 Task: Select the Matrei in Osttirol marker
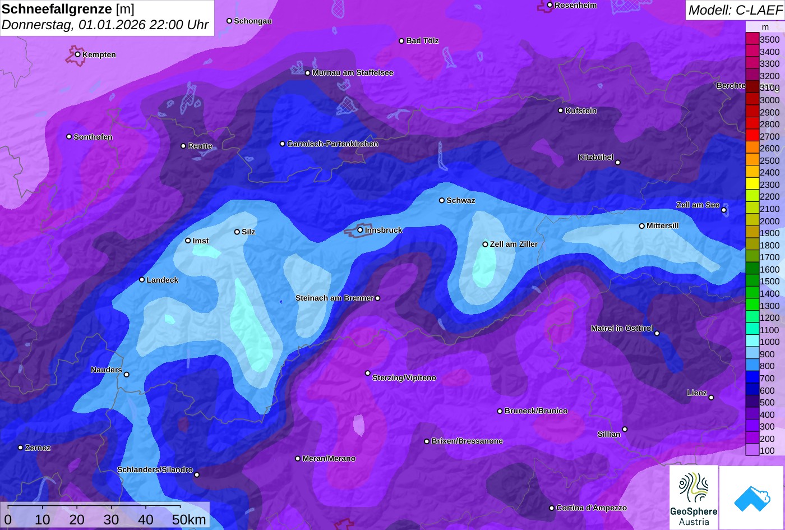pos(657,333)
